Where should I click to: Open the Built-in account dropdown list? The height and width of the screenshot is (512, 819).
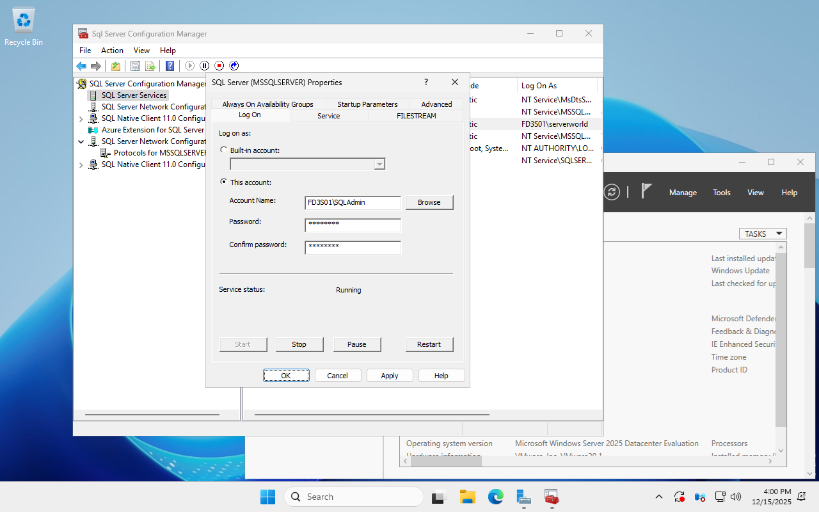tap(379, 164)
